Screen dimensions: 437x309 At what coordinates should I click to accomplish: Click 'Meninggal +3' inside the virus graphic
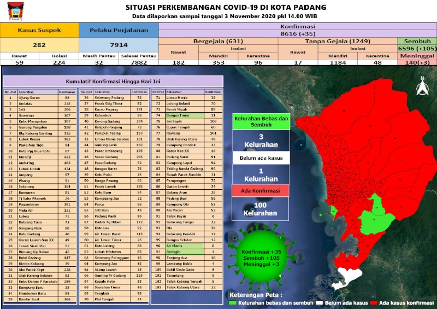point(261,264)
